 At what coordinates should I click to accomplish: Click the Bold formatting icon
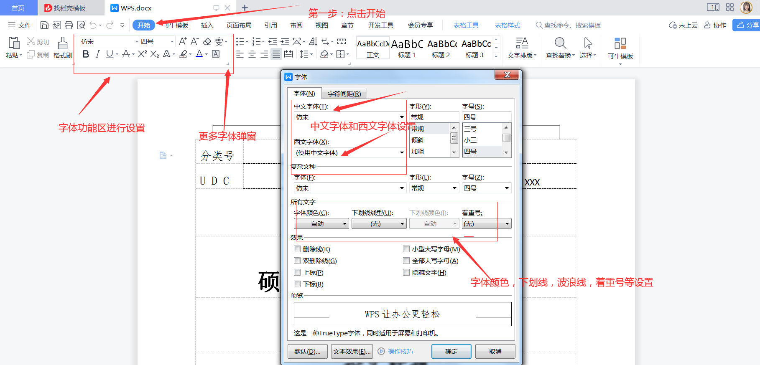pos(86,54)
